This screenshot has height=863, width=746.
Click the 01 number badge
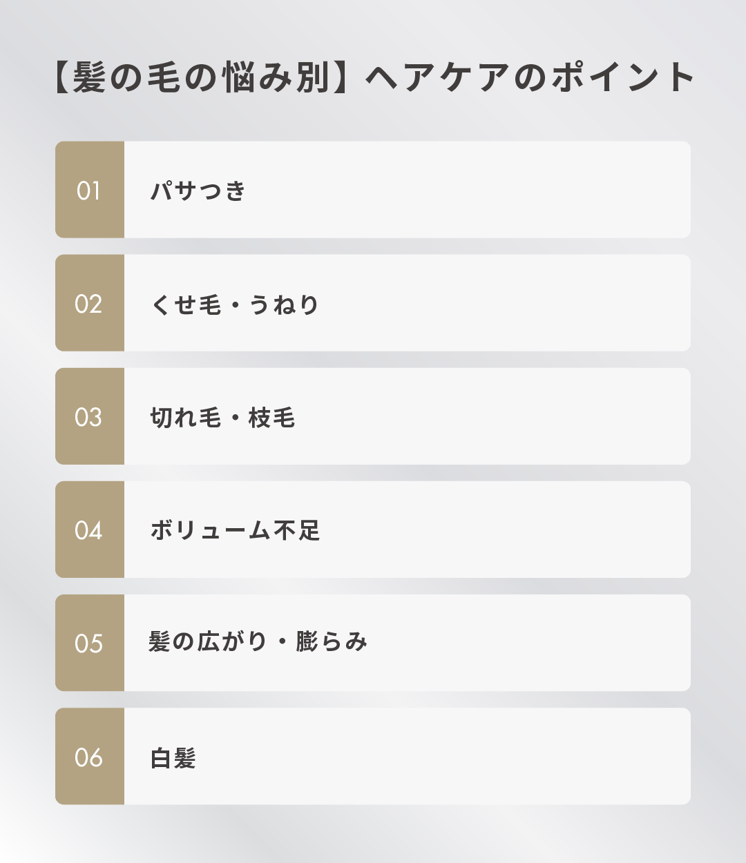tap(89, 190)
